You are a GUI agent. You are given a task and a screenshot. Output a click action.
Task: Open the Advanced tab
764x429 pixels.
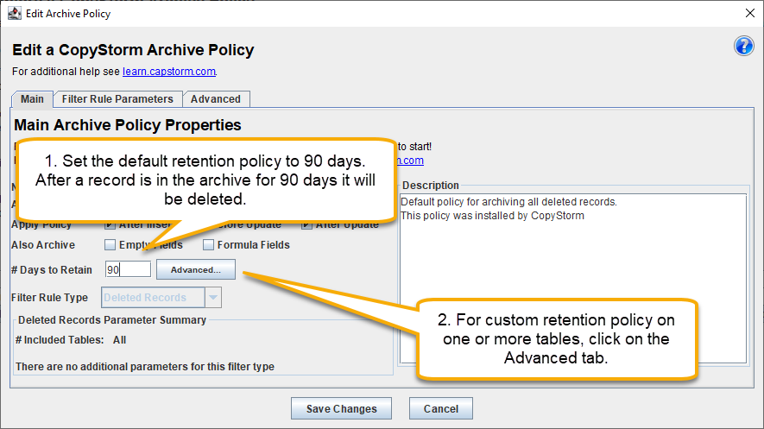[216, 99]
